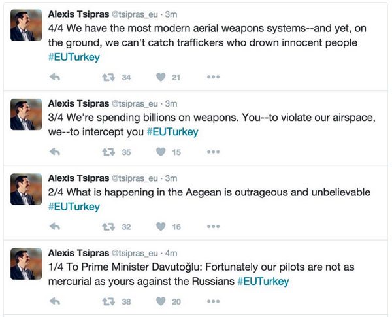
Task: Reply to the 3/4 spending billions tweet
Action: (x=55, y=152)
